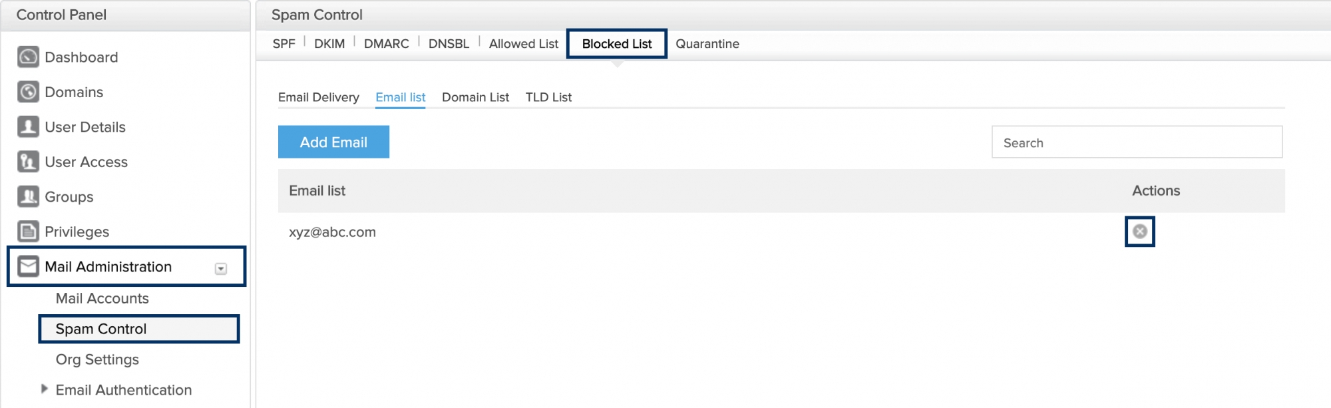This screenshot has height=408, width=1331.
Task: Open the DKIM tab
Action: pos(329,44)
